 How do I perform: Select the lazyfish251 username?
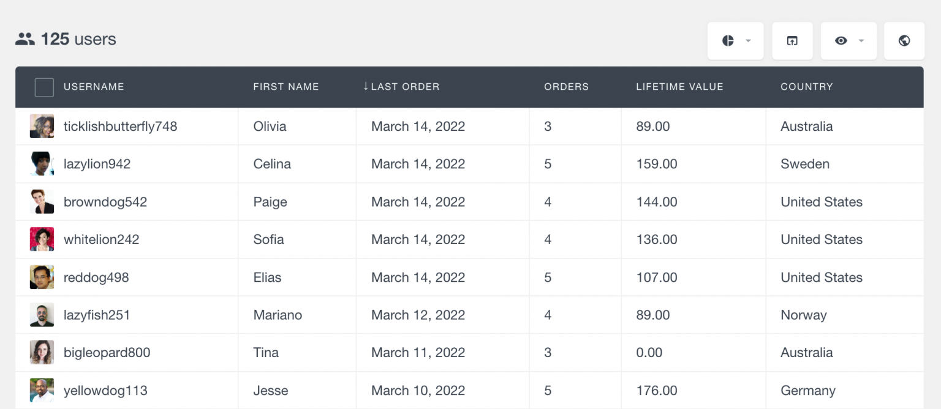[x=97, y=315]
